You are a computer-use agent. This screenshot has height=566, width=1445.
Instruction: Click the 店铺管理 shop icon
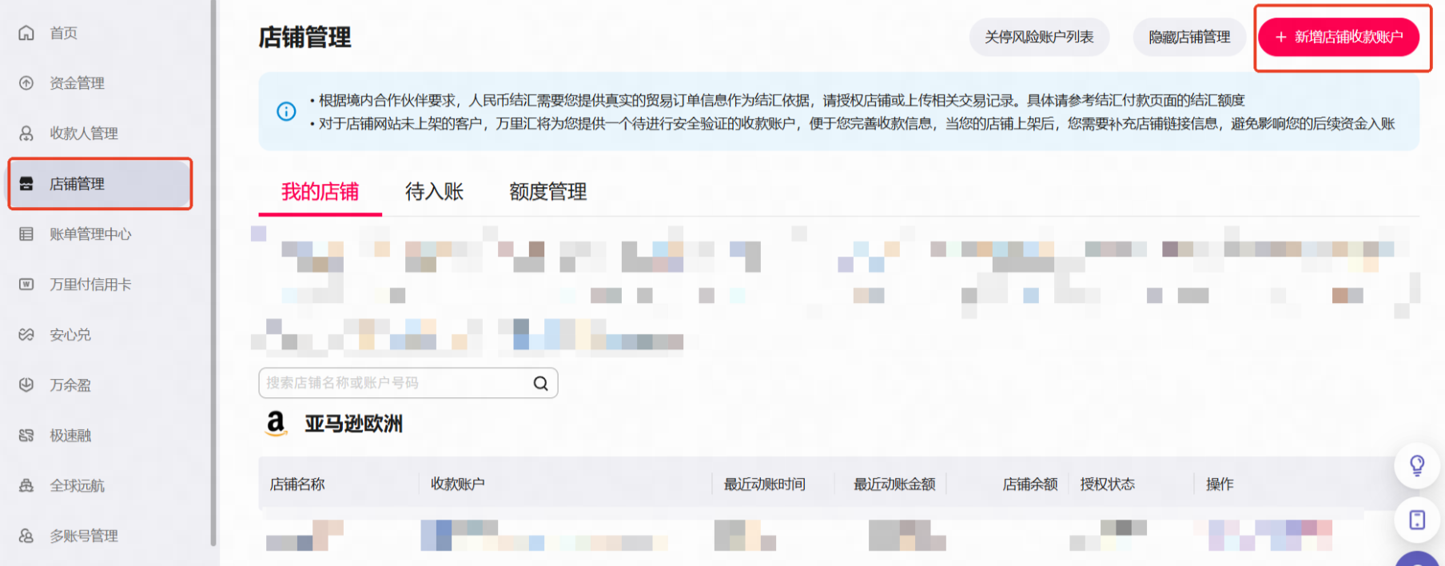[x=26, y=184]
